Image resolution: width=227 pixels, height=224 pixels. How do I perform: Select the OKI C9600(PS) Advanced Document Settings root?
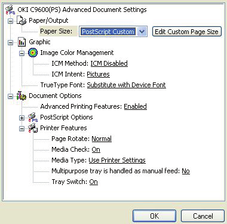pos(82,10)
